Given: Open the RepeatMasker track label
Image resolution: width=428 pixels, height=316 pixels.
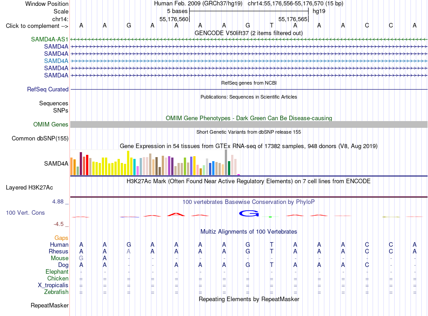Looking at the screenshot, I should tap(50, 305).
